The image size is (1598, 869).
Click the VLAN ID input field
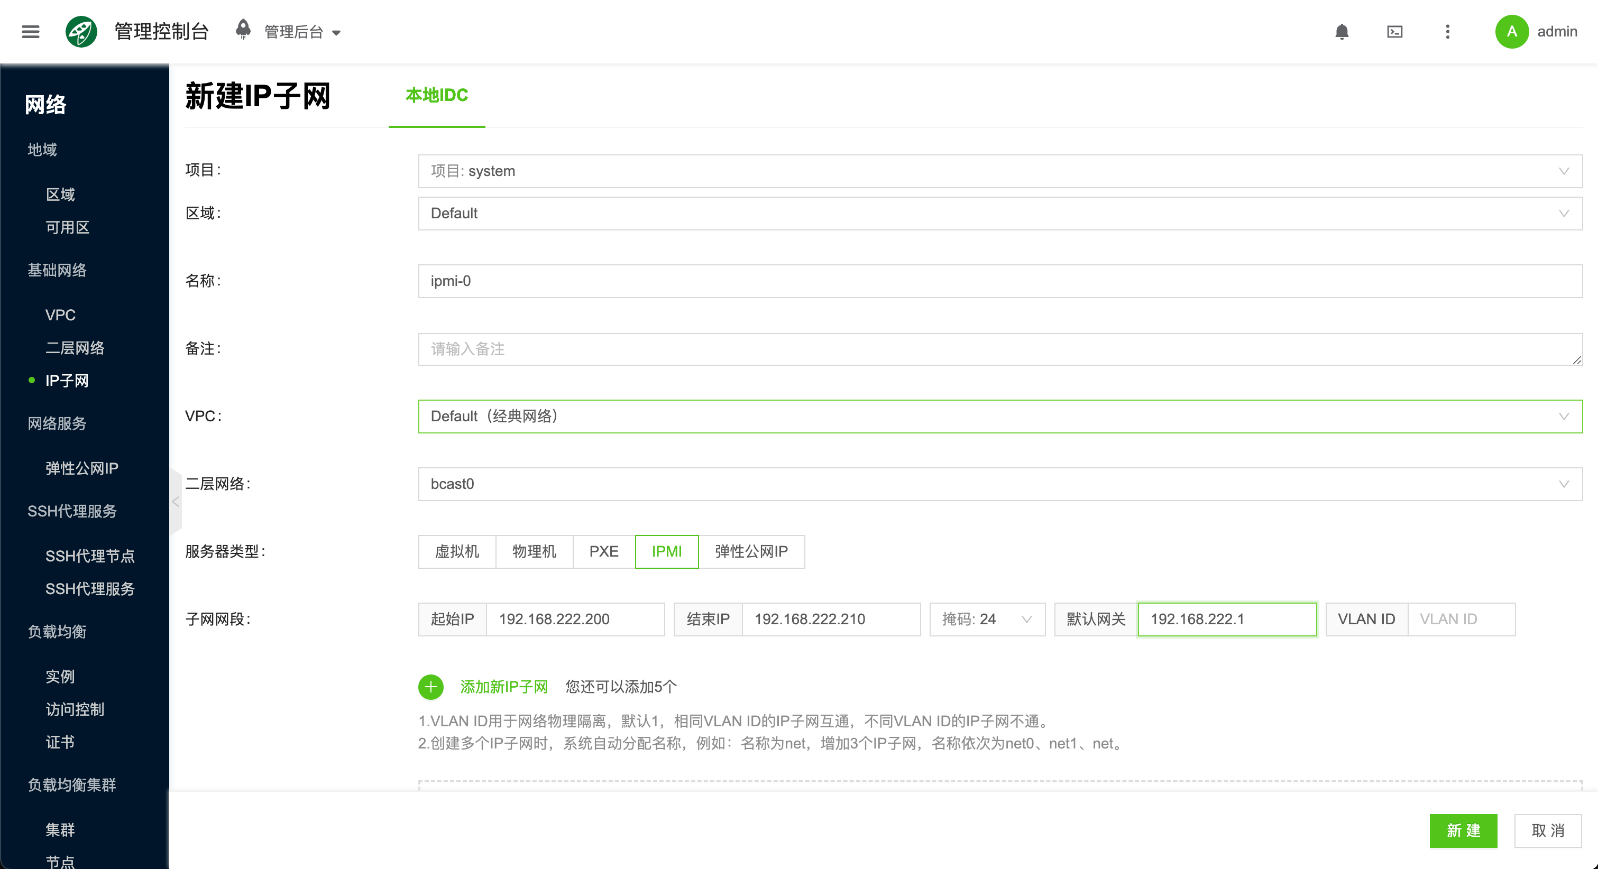click(x=1462, y=619)
